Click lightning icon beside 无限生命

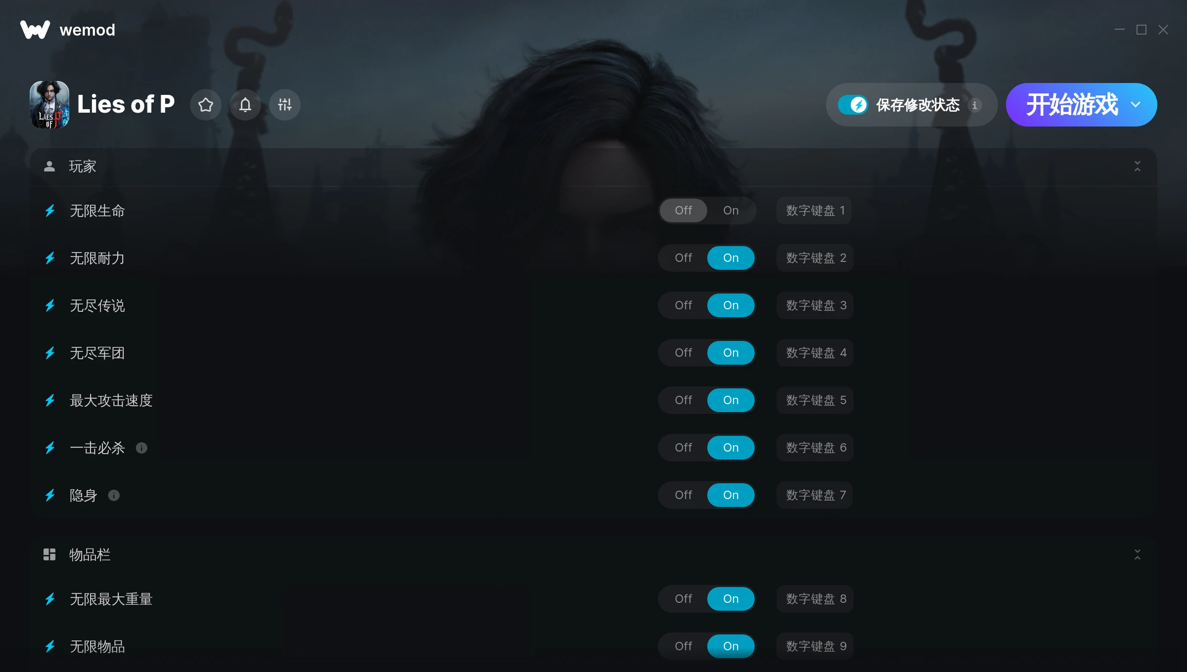[50, 210]
